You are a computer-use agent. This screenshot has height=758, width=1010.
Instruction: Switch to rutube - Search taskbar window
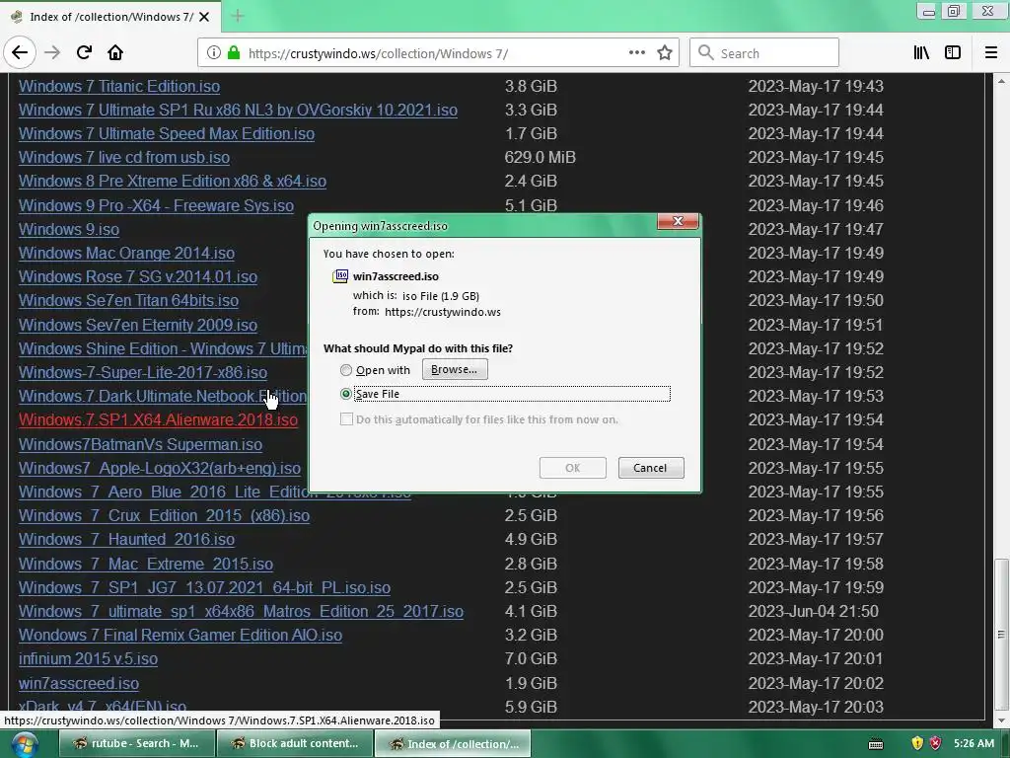click(x=136, y=744)
